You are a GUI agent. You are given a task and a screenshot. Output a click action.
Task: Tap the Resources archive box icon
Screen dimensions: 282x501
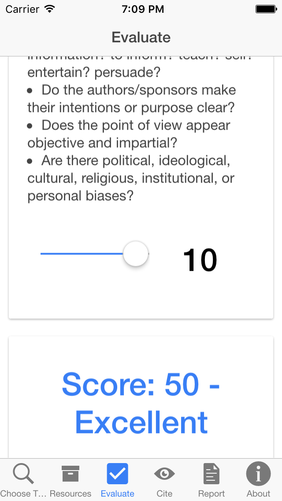pos(70,473)
